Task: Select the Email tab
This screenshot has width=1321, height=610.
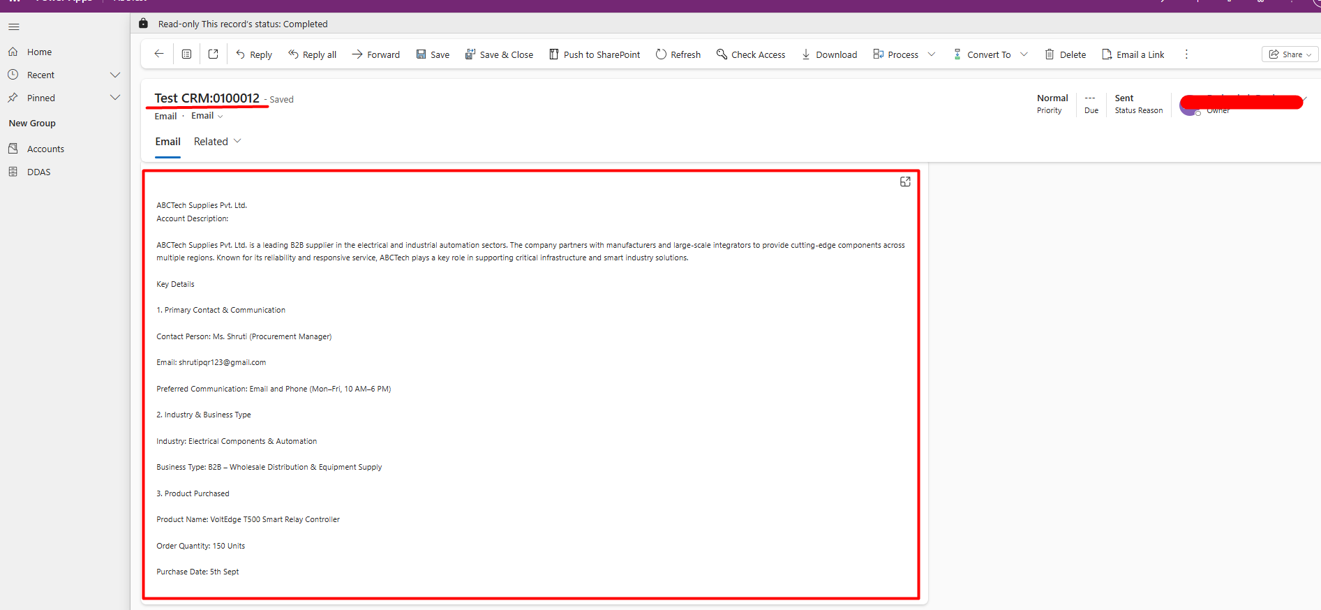Action: 167,142
